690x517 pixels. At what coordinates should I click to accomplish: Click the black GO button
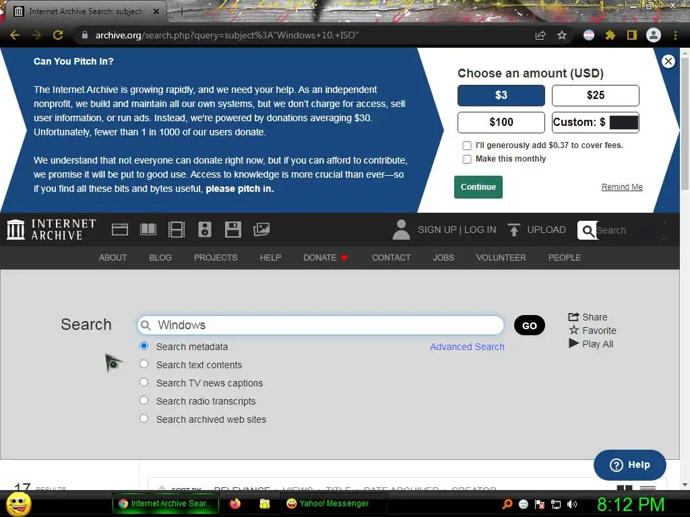(x=530, y=325)
